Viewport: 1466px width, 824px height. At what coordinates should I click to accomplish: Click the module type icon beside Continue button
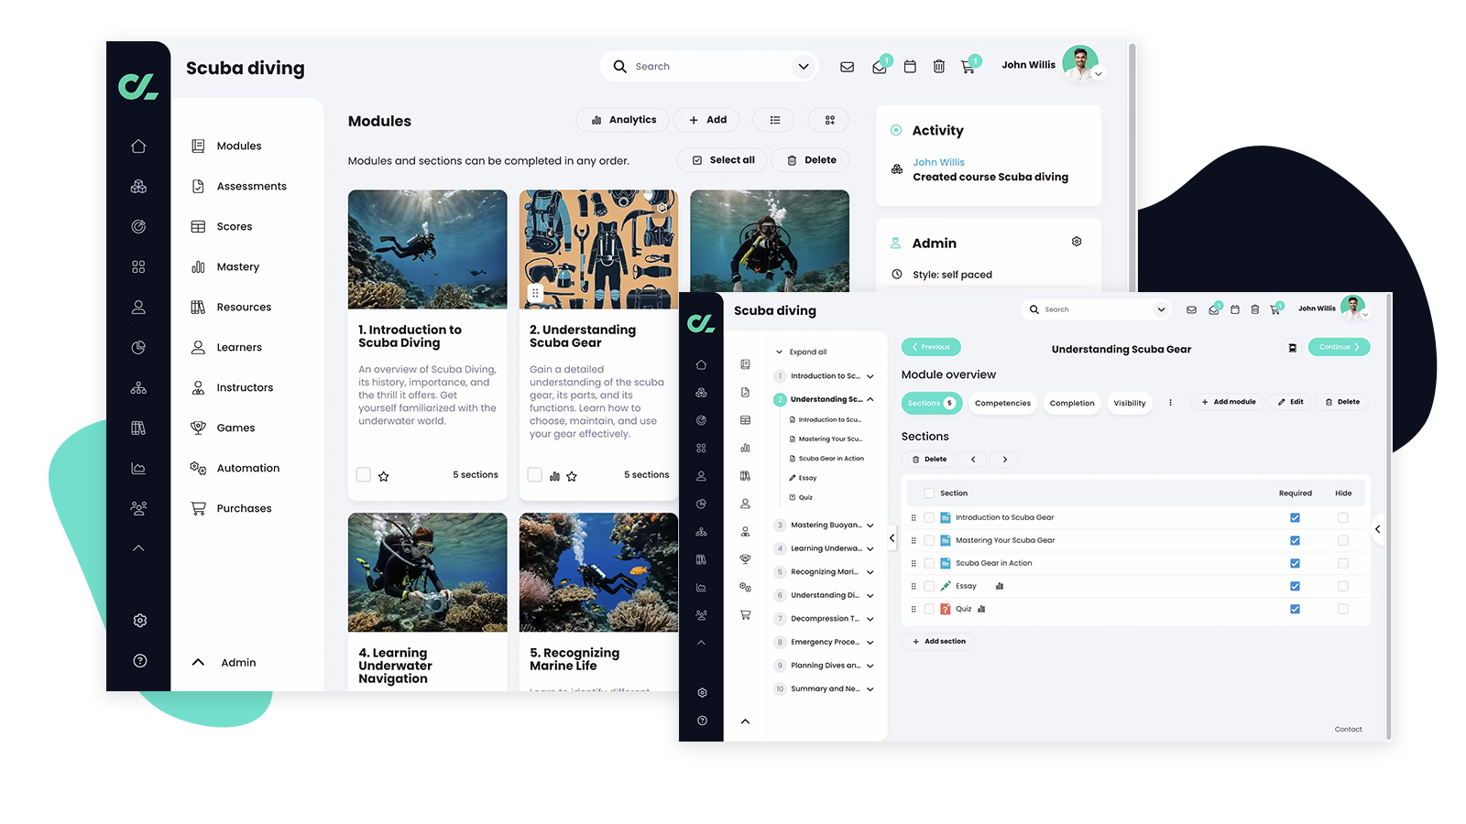pyautogui.click(x=1293, y=348)
